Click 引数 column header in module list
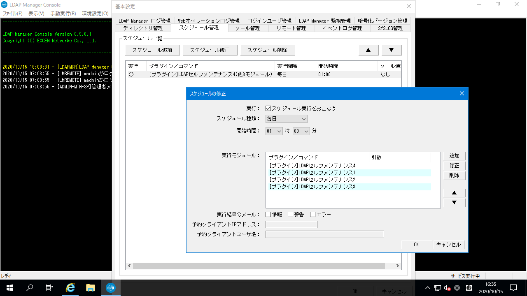This screenshot has height=296, width=527. [x=400, y=157]
